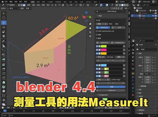Viewport: 158px width, 117px height.
Task: Activate the Loop Cut tool
Action: [4, 73]
